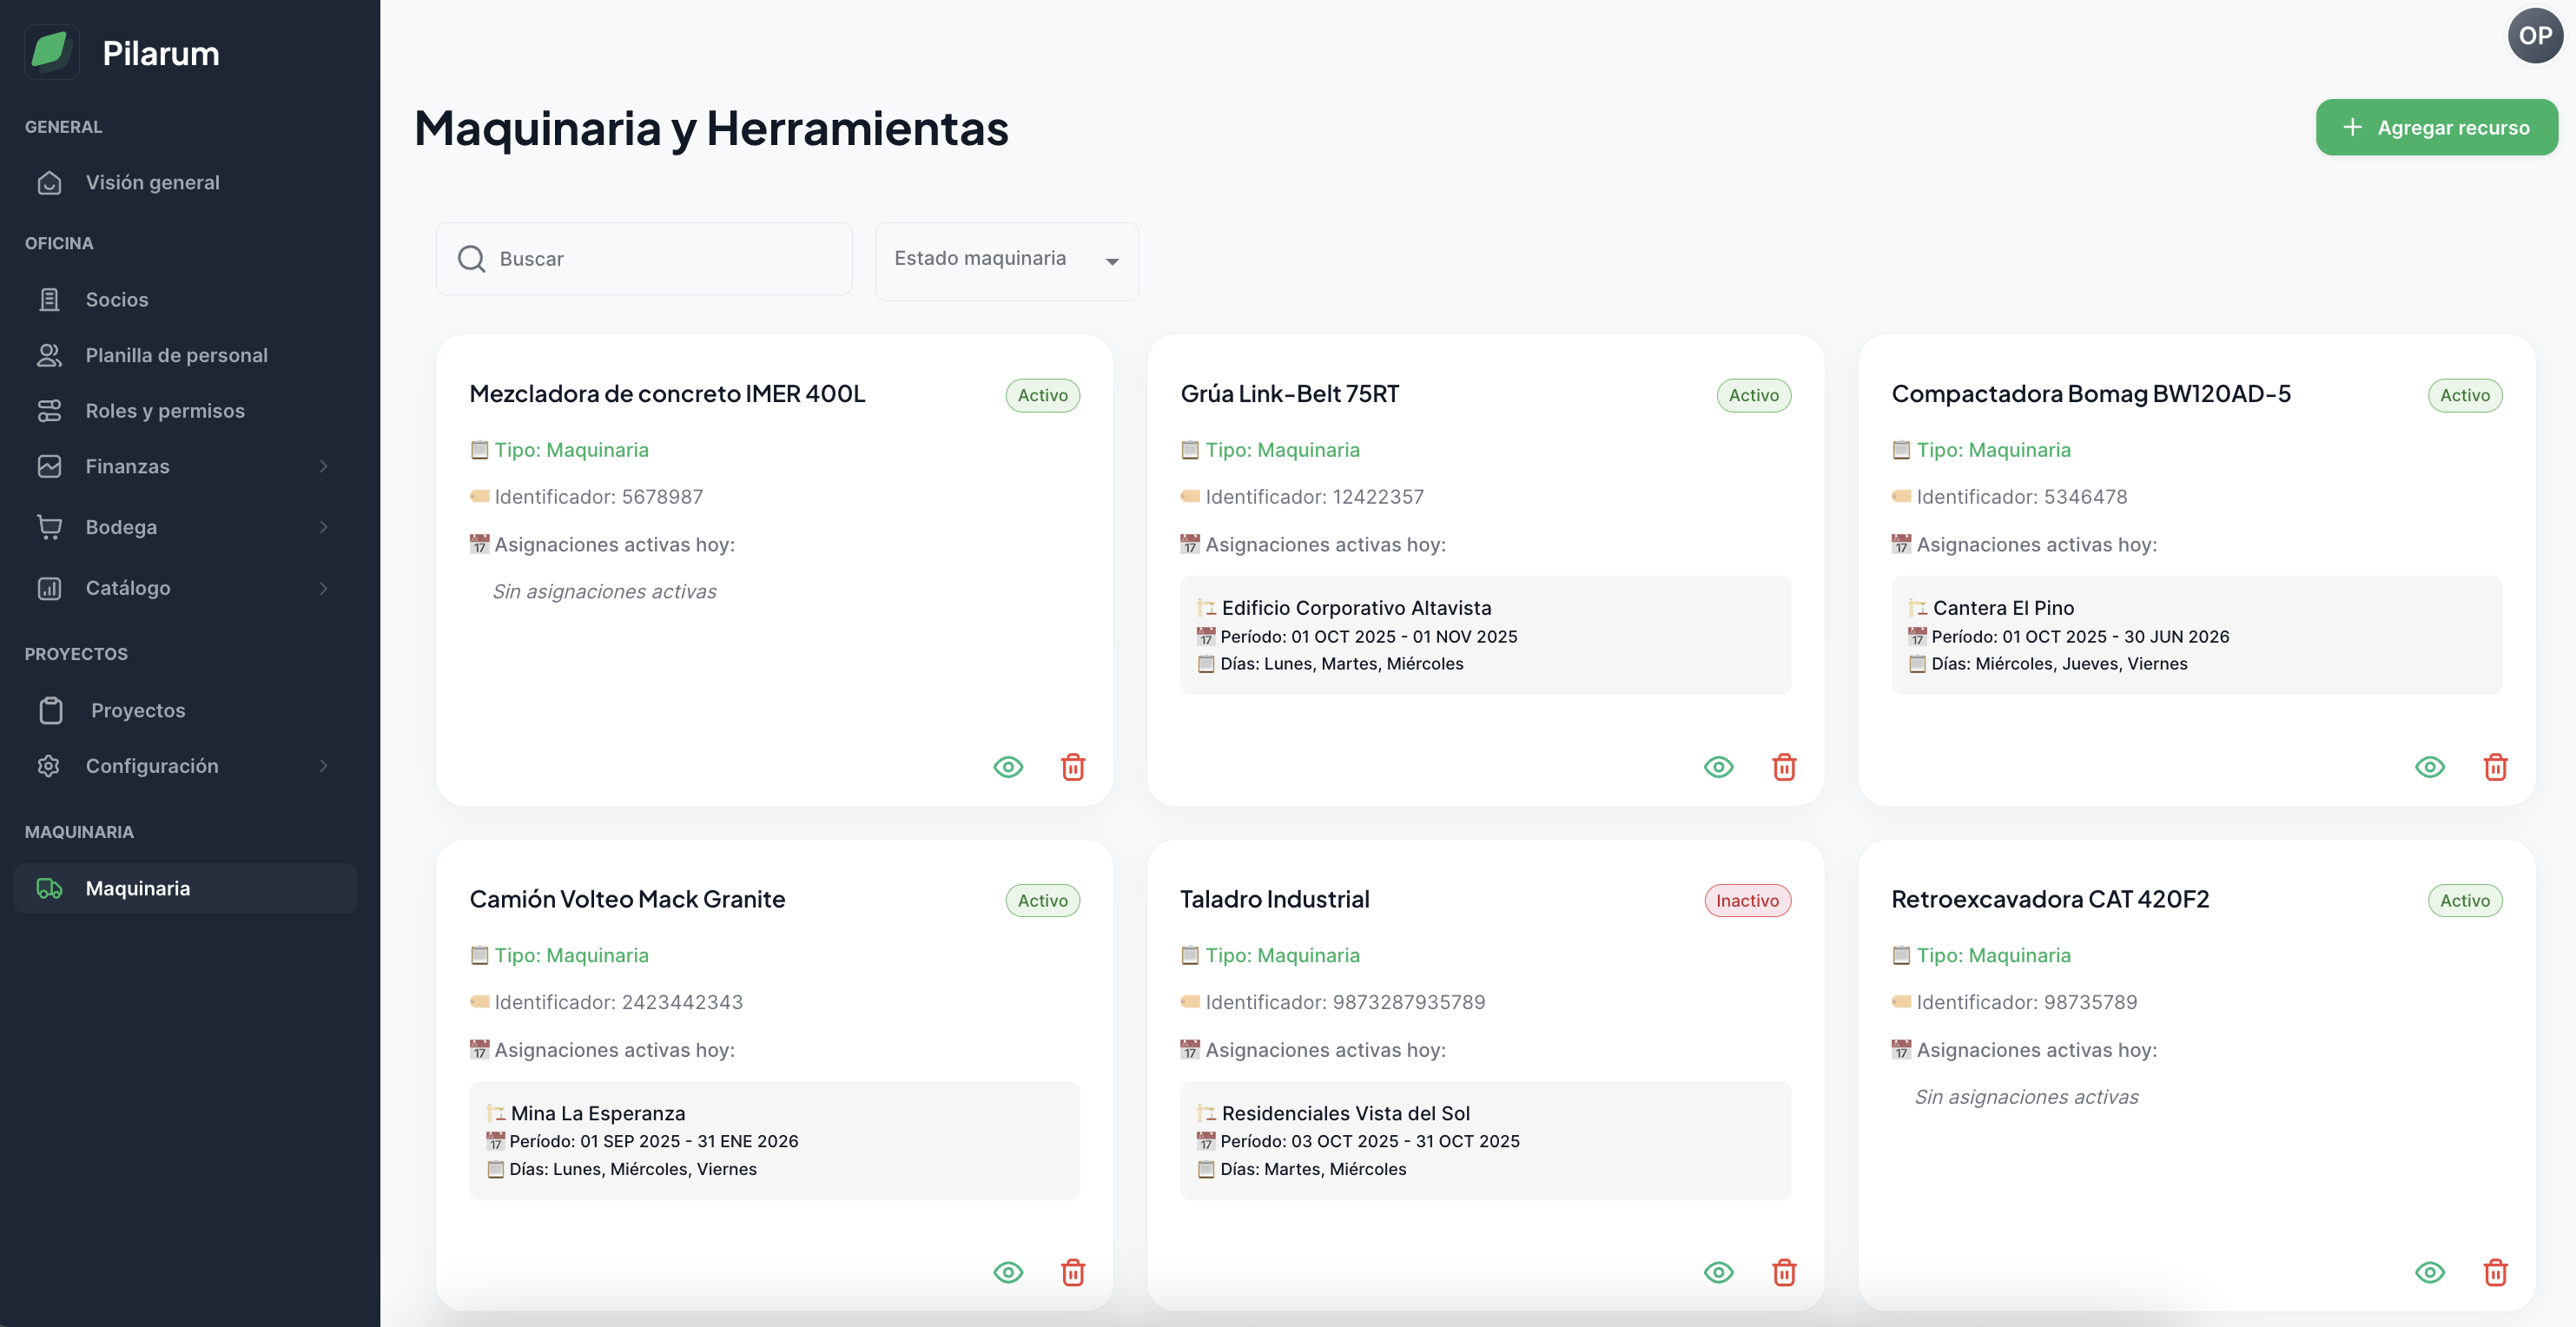Show details for Taladro Industrial
The width and height of the screenshot is (2576, 1327).
1718,1272
